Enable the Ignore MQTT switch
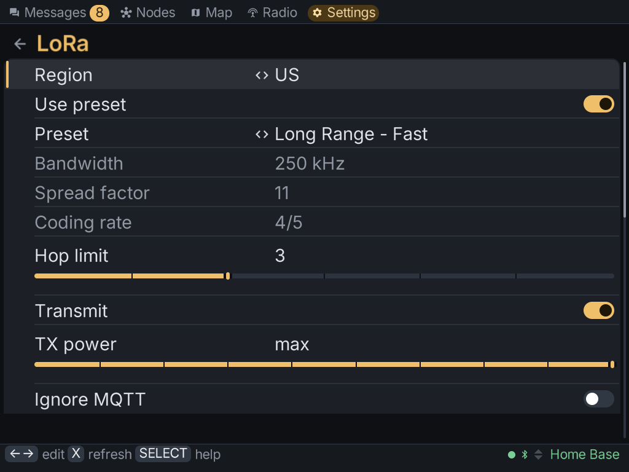This screenshot has width=629, height=472. click(598, 399)
